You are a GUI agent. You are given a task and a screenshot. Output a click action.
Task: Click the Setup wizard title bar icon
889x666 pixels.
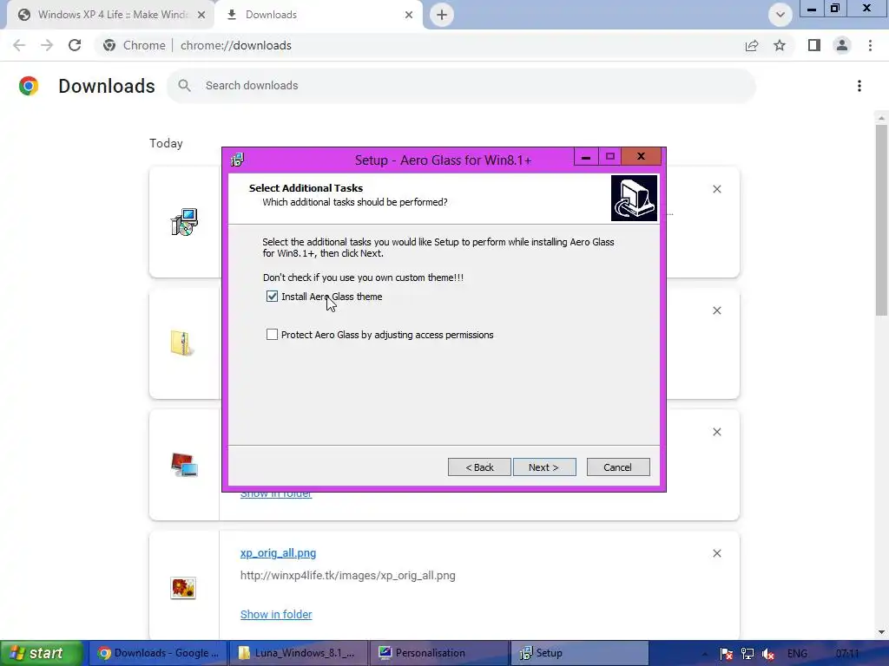tap(237, 160)
